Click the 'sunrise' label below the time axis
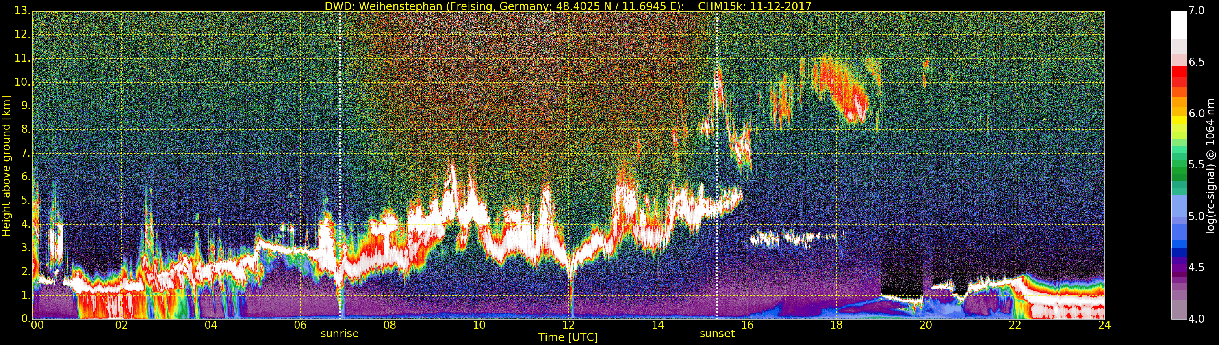The height and width of the screenshot is (345, 1219). pyautogui.click(x=340, y=334)
